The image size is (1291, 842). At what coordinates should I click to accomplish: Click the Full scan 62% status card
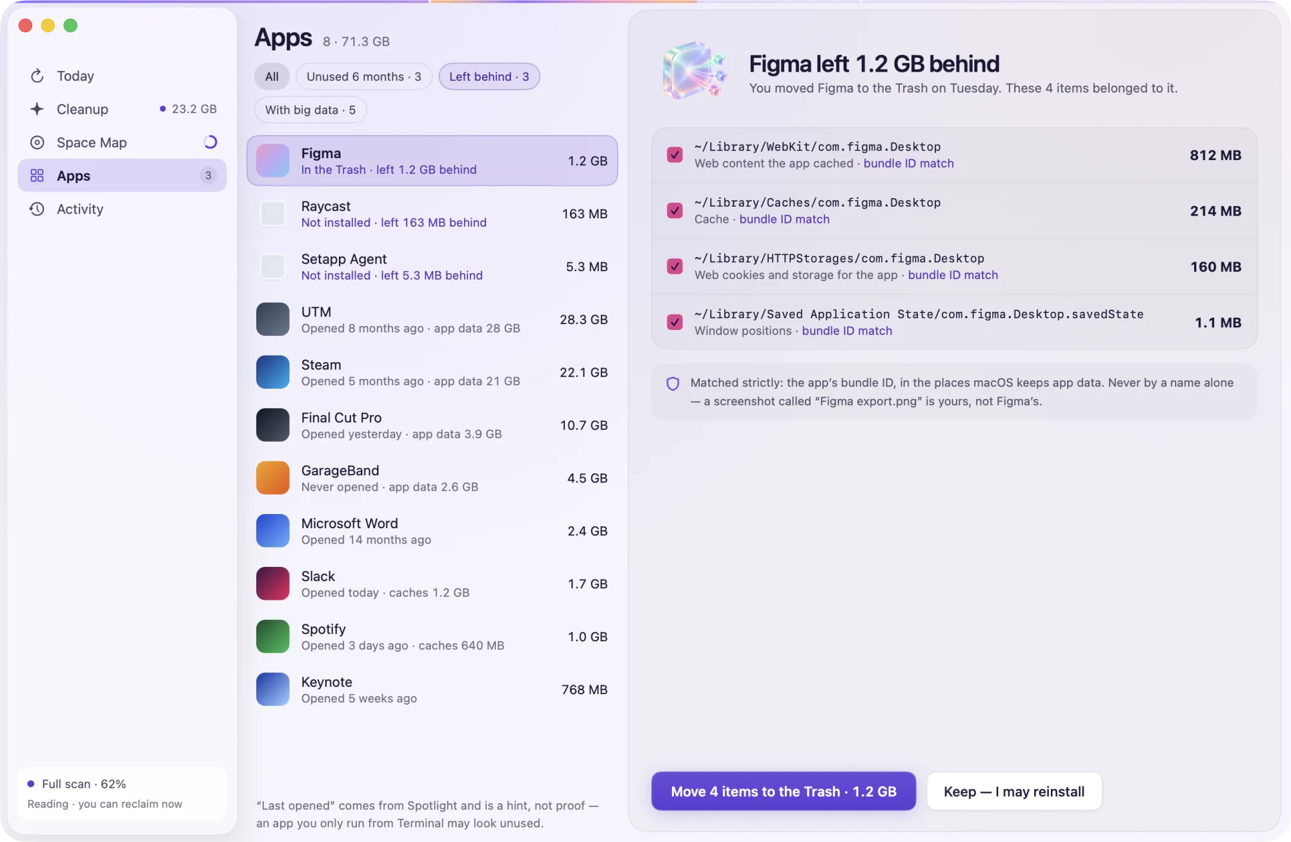122,794
